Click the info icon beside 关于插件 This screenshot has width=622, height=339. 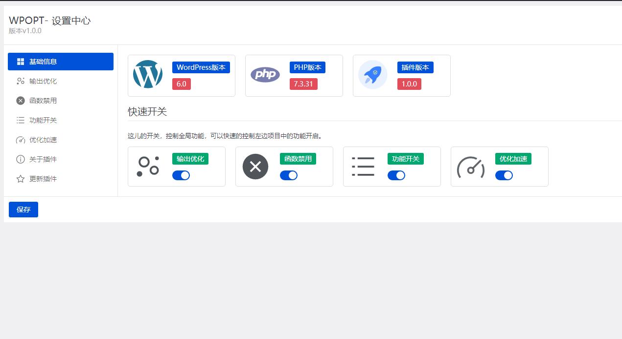tap(21, 159)
